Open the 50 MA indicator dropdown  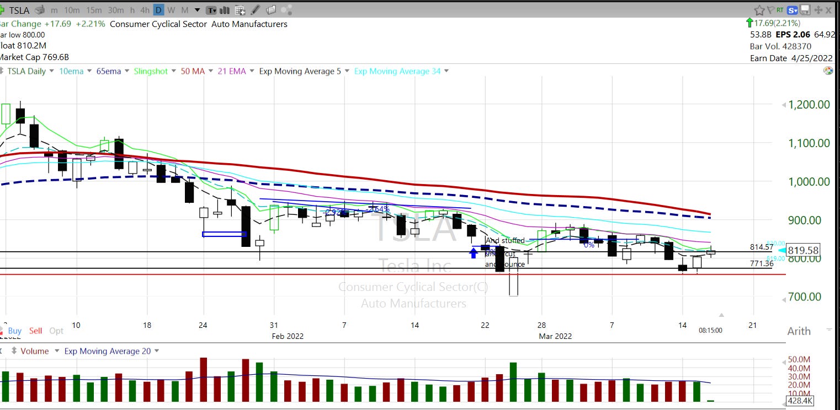tap(211, 71)
